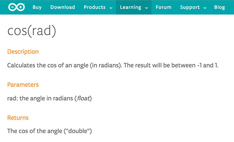Click the Arduino infinity logo
The width and height of the screenshot is (234, 142).
16,7
